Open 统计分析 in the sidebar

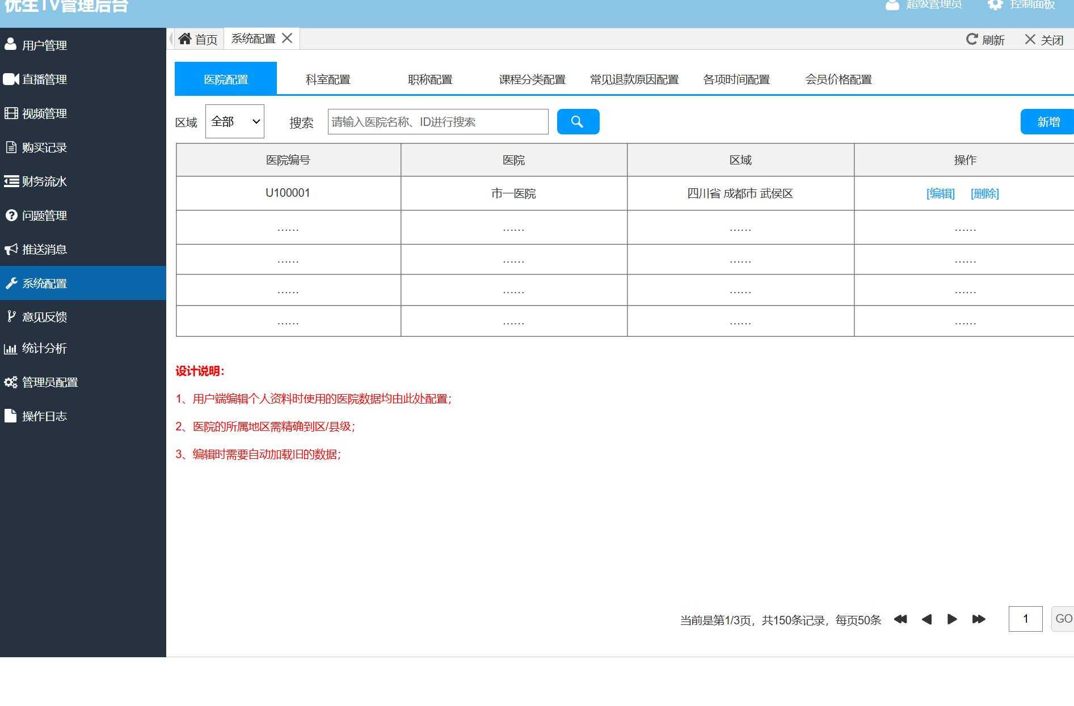(x=44, y=348)
